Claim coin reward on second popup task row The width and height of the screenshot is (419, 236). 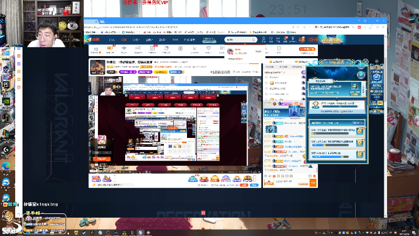[360, 143]
